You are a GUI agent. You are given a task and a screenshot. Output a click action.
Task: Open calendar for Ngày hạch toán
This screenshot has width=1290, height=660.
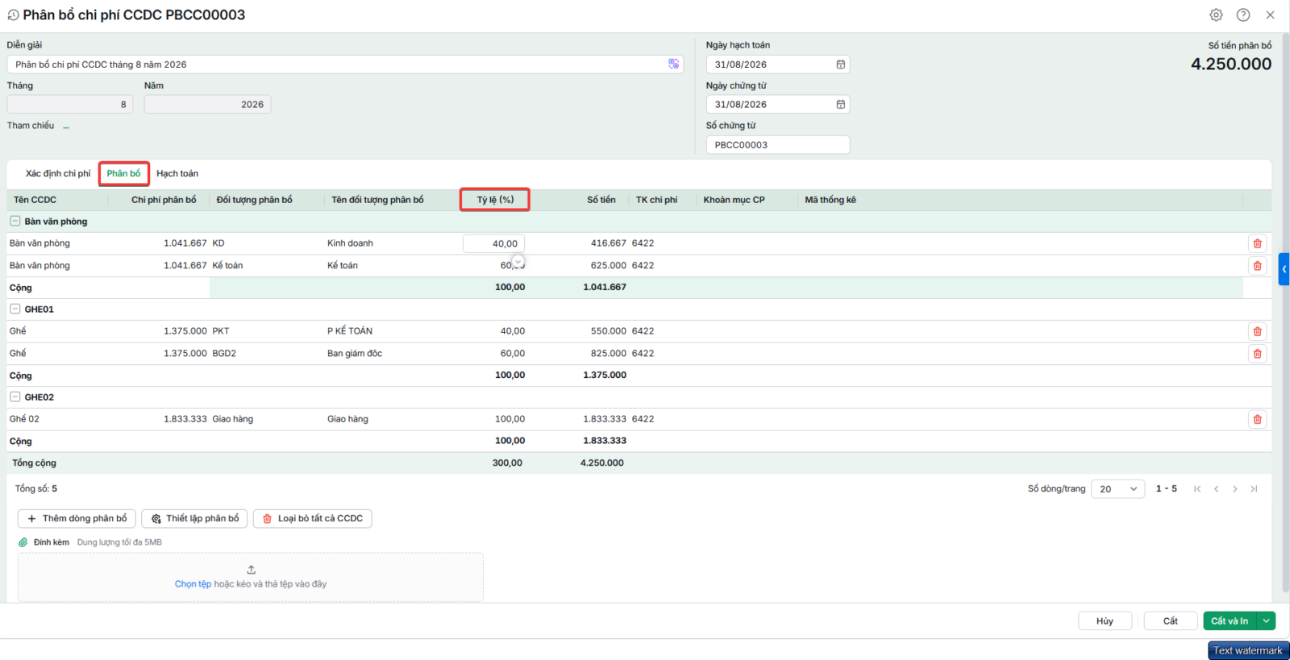click(840, 64)
